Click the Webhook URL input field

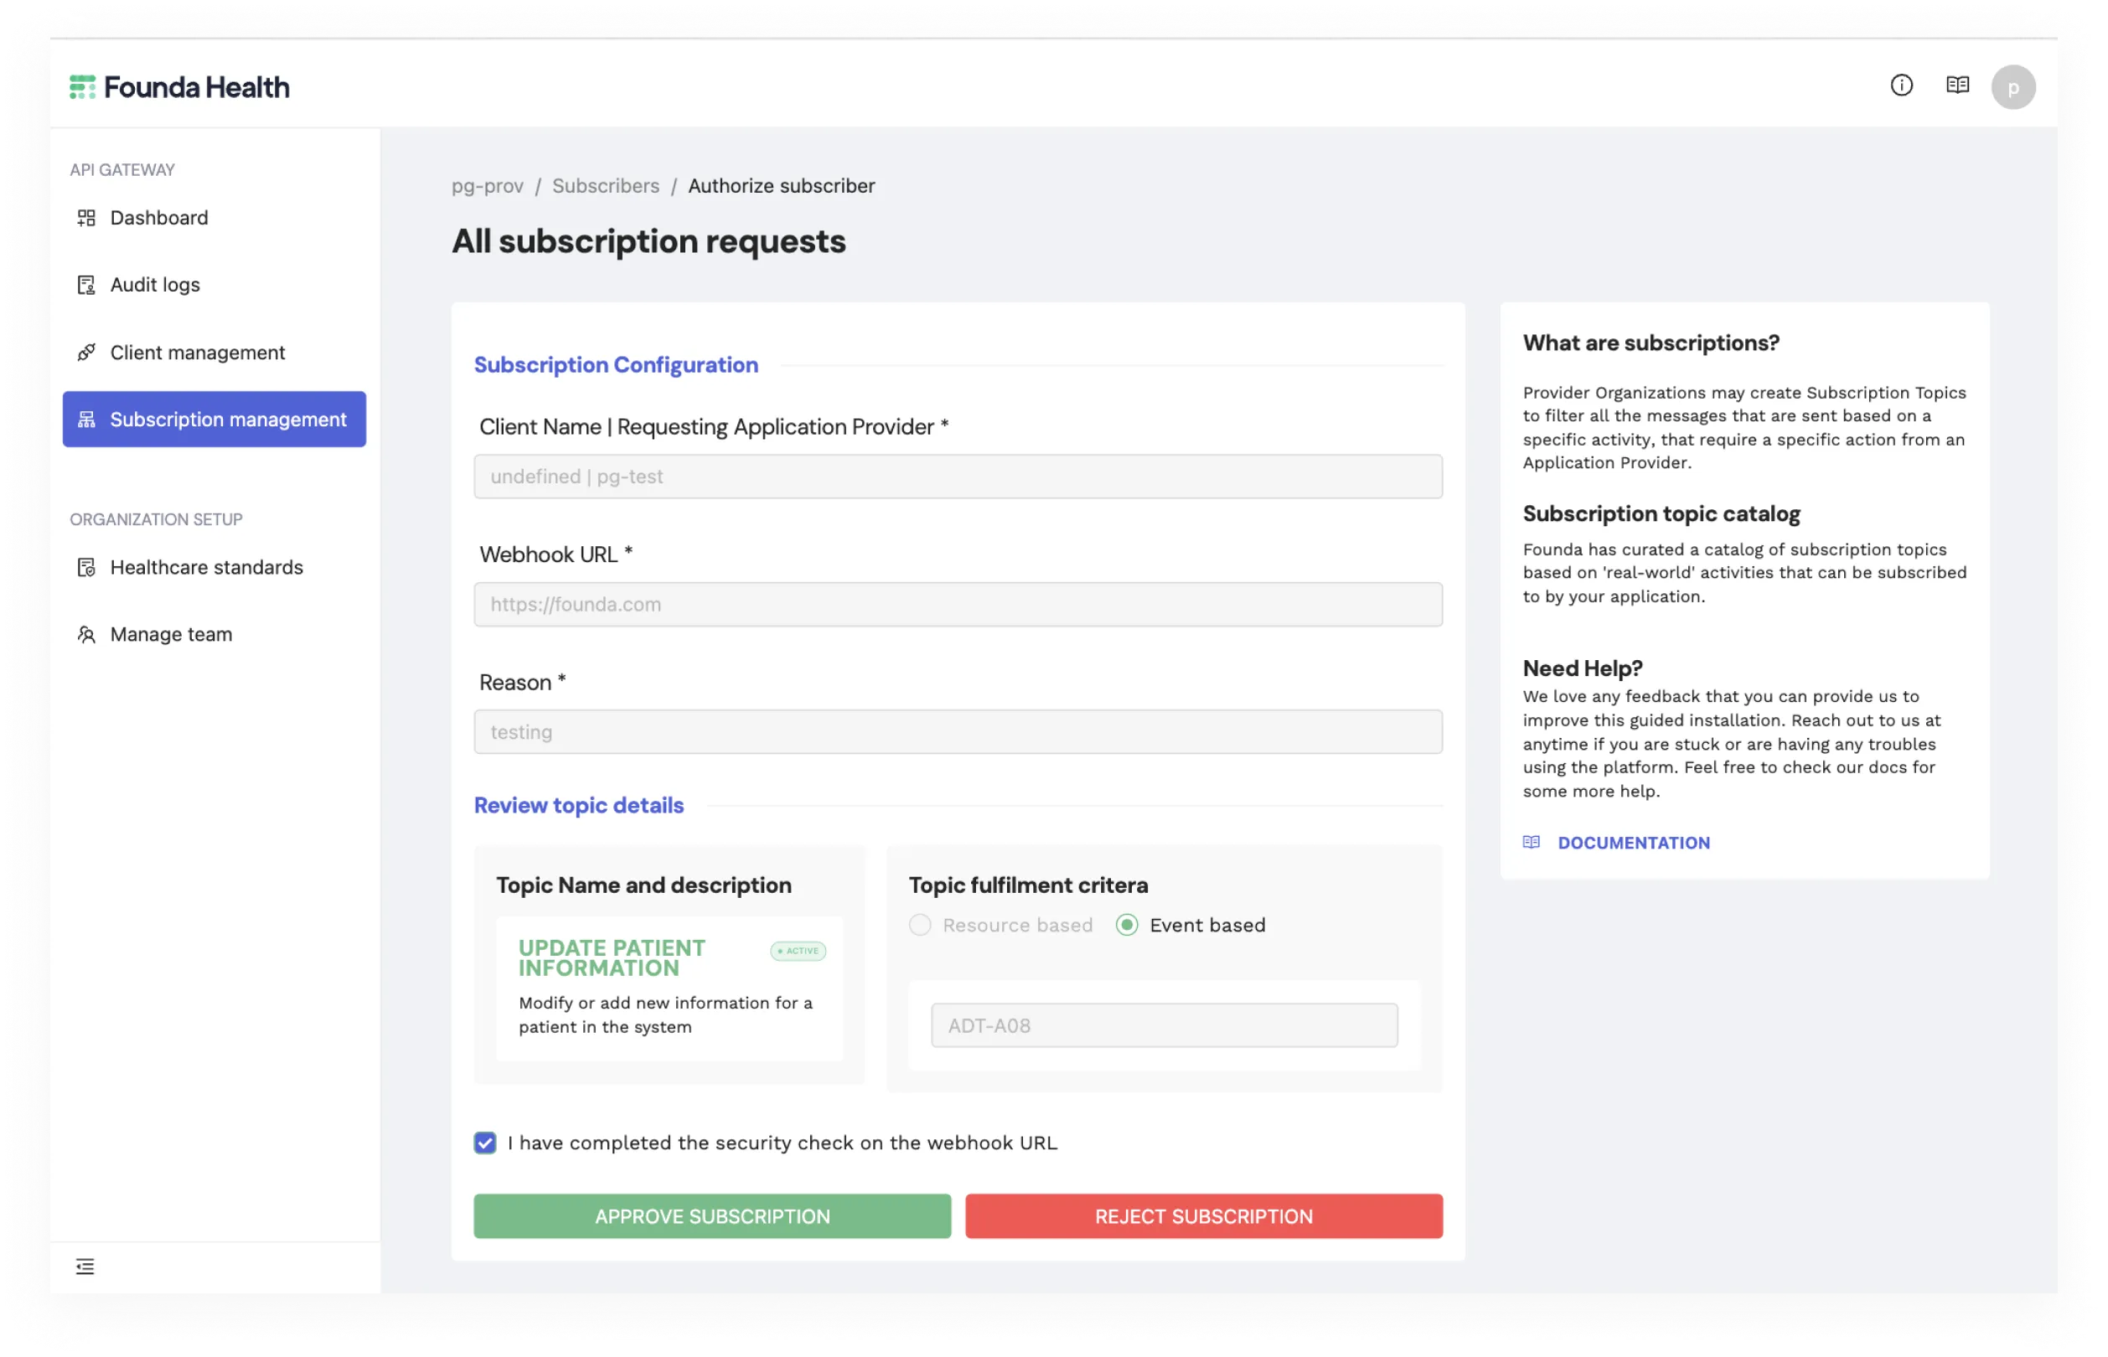tap(958, 605)
